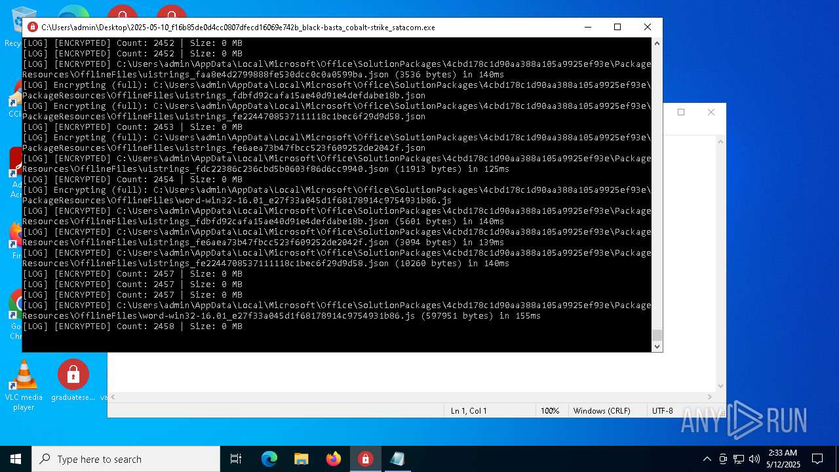Screen dimensions: 839x472
Task: Click Notepad vertical scrollbar down arrow
Action: point(721,386)
